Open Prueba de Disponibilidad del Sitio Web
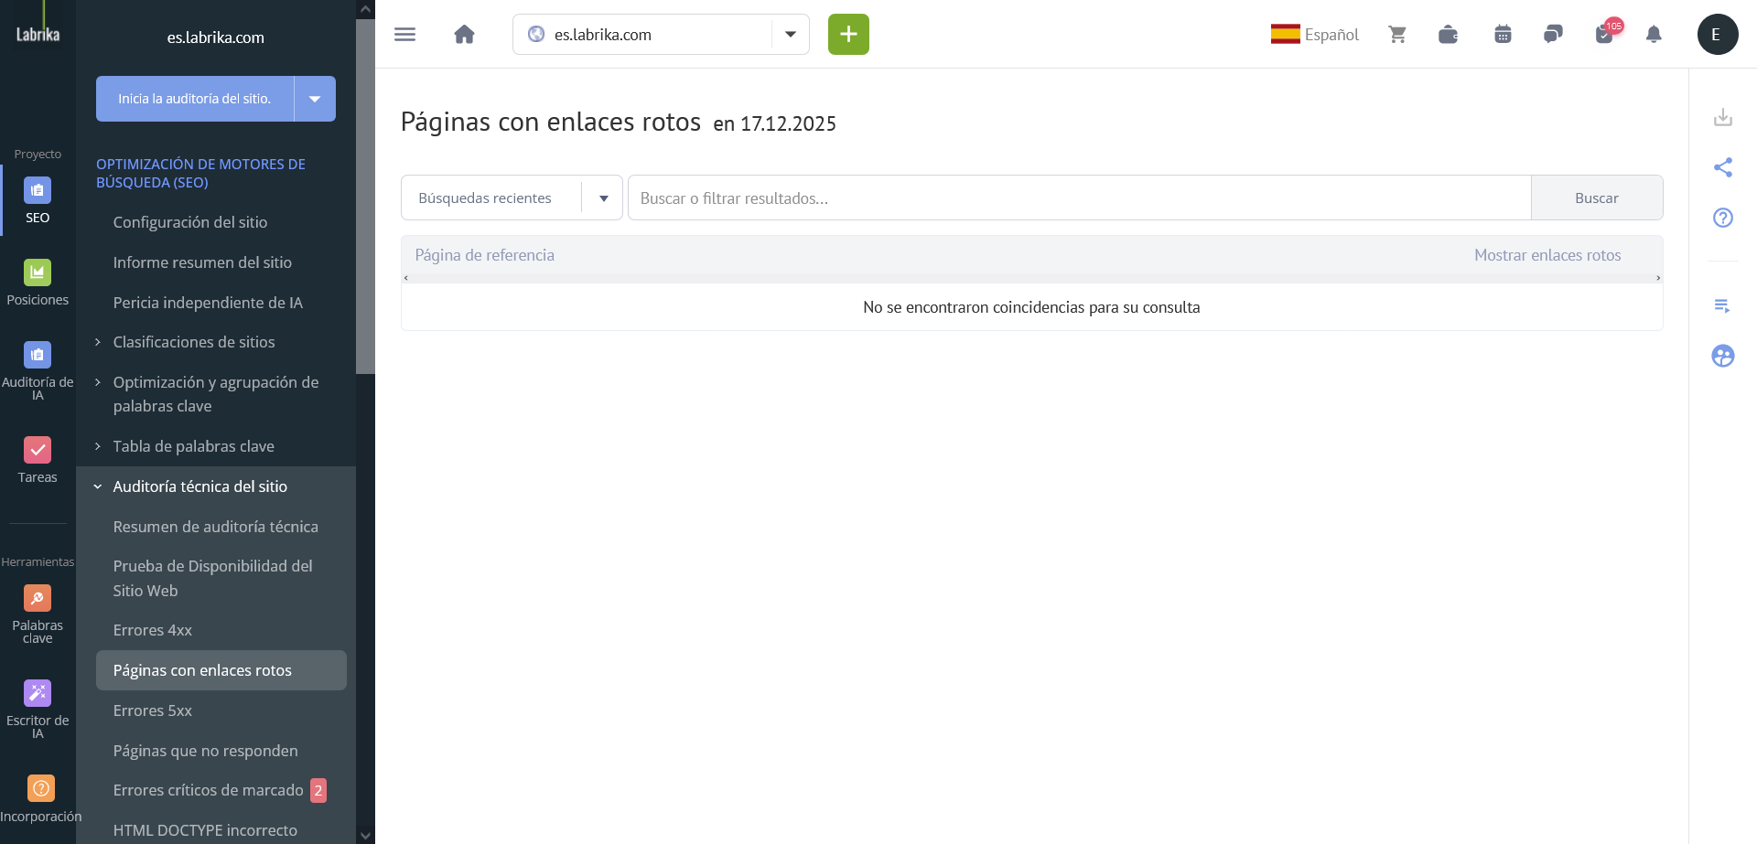The image size is (1757, 844). coord(213,578)
